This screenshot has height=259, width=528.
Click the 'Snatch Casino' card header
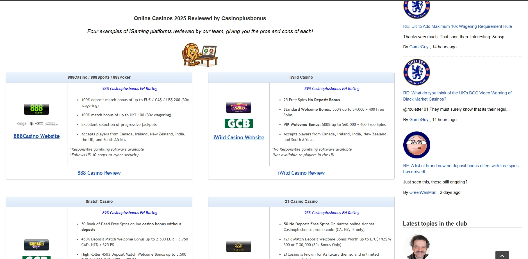[x=99, y=201]
